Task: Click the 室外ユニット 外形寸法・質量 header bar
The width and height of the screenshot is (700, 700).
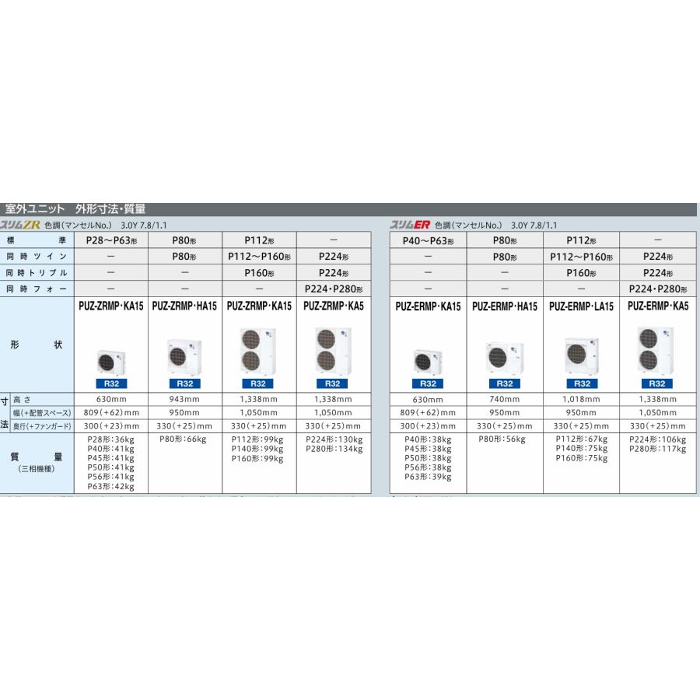Action: pyautogui.click(x=348, y=209)
